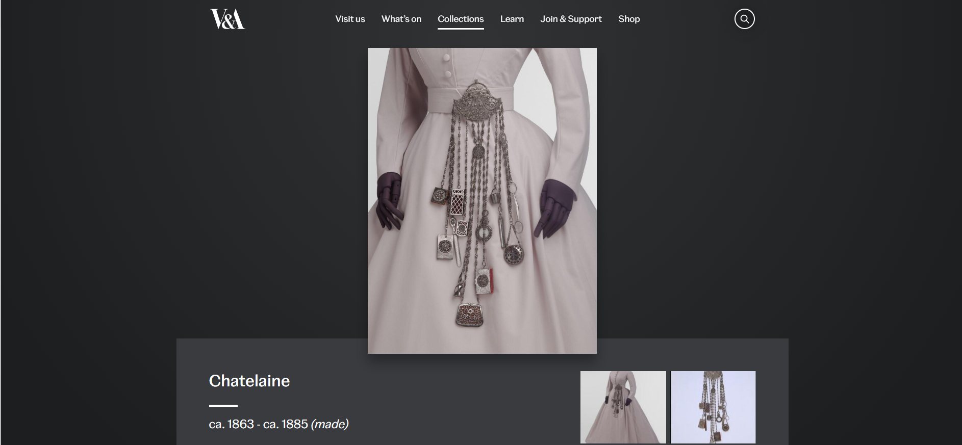Select the full-length dress thumbnail
The width and height of the screenshot is (962, 445).
tap(623, 407)
